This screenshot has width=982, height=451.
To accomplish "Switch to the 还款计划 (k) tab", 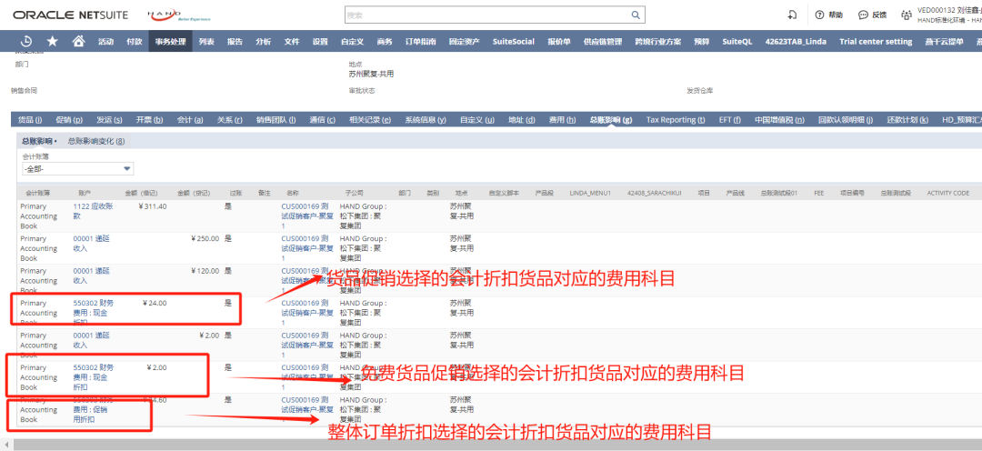I will point(907,120).
